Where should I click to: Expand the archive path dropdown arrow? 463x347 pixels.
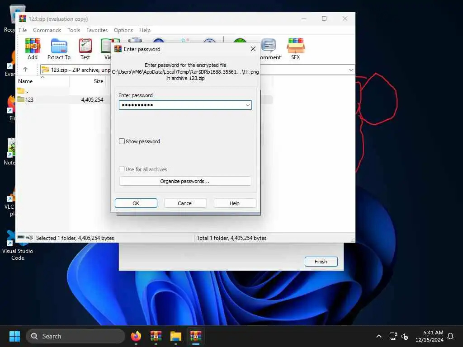coord(351,70)
